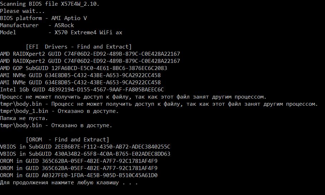Click the "Для продолжения нажмите любую клавишу" prompt
This screenshot has height=195, width=325.
point(69,183)
